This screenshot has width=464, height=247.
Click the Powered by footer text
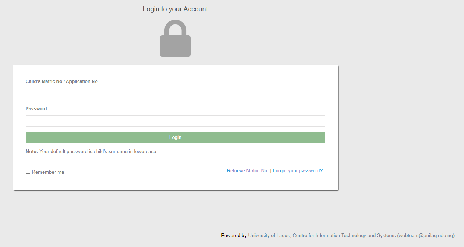234,236
